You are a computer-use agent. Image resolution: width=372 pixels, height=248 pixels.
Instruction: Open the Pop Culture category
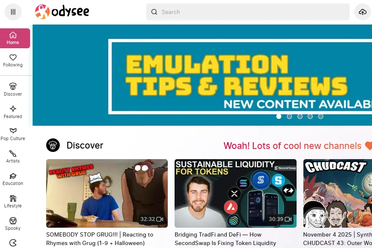pyautogui.click(x=13, y=134)
